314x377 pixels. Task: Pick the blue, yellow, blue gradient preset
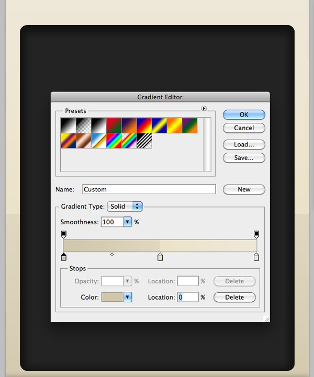pos(160,125)
